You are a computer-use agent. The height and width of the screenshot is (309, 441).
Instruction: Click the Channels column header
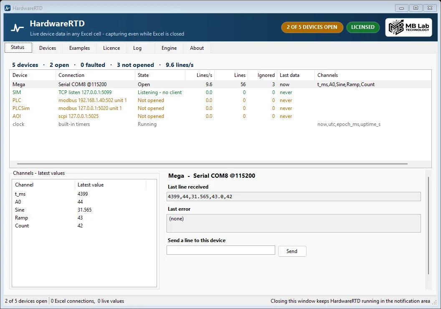[373, 75]
